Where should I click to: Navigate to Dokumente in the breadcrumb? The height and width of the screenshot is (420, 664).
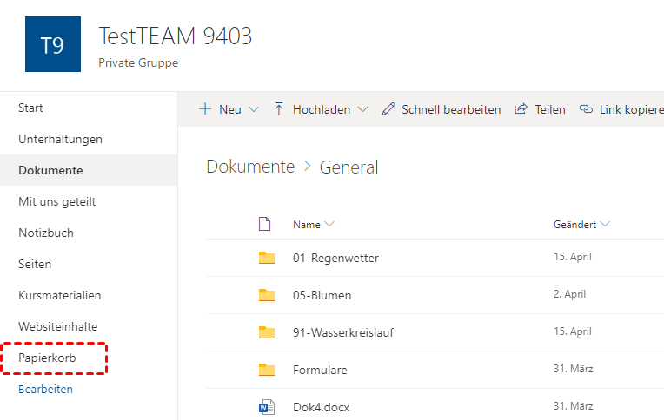(250, 167)
